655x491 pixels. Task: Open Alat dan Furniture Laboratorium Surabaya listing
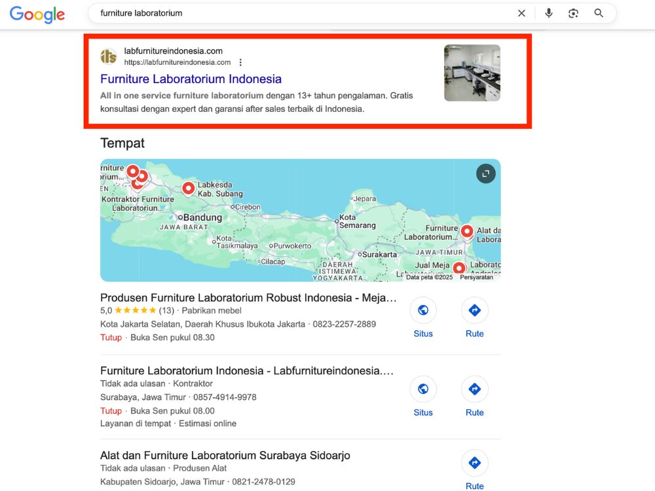point(225,456)
